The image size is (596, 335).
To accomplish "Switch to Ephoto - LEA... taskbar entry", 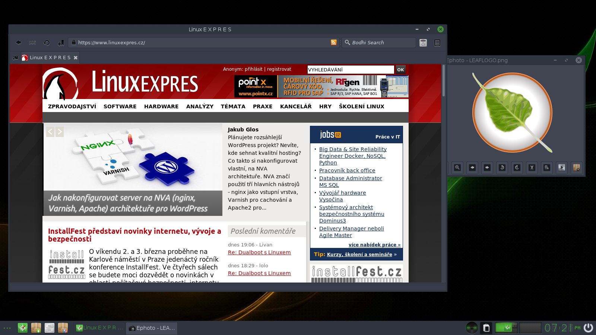I will click(152, 328).
